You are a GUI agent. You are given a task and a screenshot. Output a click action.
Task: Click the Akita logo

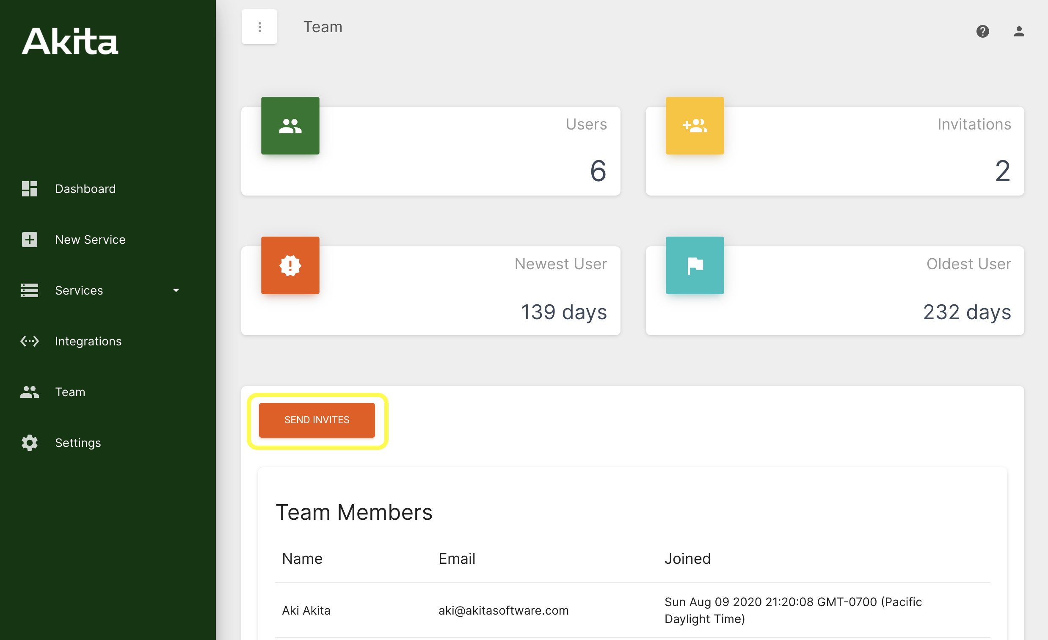click(70, 41)
